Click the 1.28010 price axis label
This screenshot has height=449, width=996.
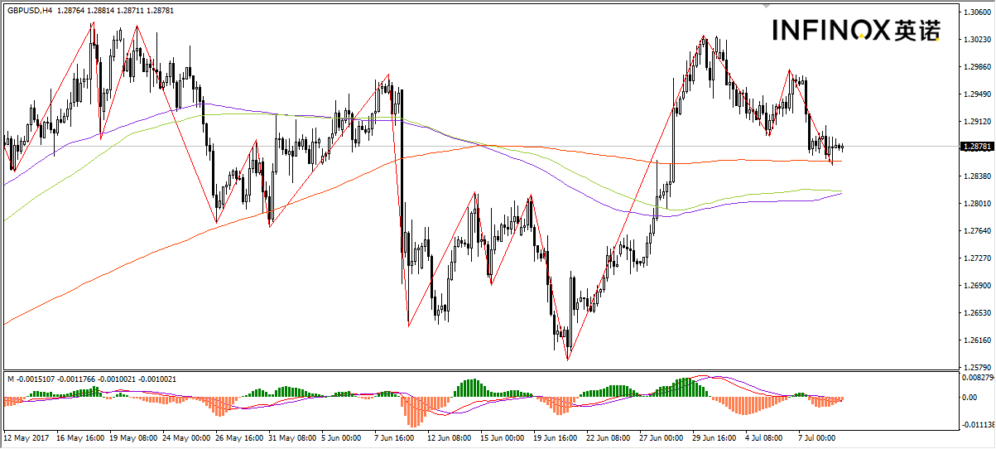click(x=977, y=203)
